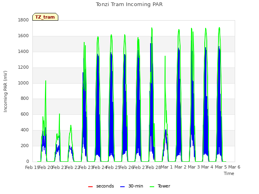This screenshot has width=259, height=194.
Task: Click the red seconds legend swatch
Action: pos(90,187)
